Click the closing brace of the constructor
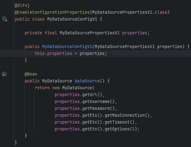 coord(26,60)
